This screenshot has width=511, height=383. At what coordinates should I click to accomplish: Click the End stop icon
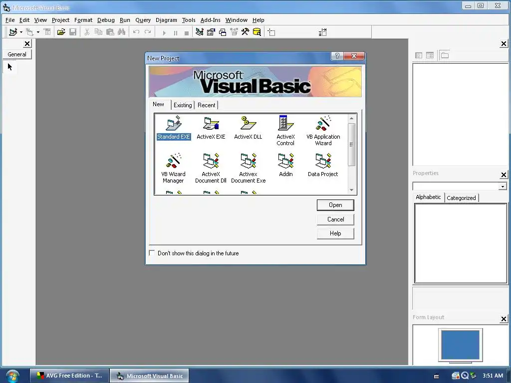[187, 32]
